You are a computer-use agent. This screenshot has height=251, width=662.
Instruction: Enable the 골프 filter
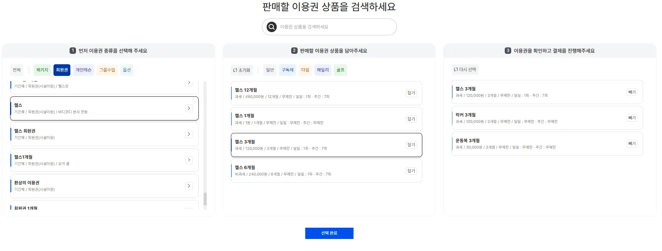coord(340,70)
